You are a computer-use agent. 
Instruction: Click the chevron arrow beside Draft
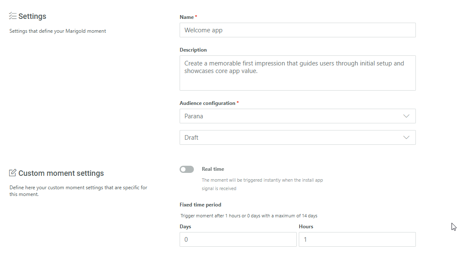(406, 138)
